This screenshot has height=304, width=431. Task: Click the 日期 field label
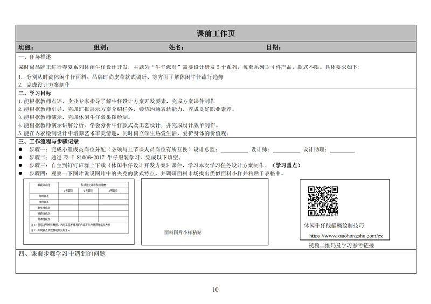click(x=274, y=47)
